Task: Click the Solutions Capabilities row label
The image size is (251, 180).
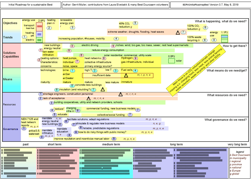Action: [x=11, y=55]
